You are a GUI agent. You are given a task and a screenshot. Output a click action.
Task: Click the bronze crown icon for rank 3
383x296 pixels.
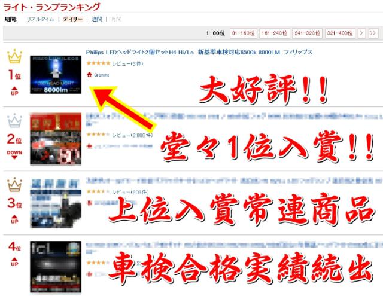click(13, 184)
